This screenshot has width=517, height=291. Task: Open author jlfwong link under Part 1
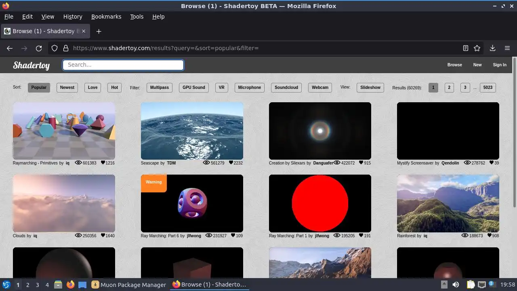(322, 236)
